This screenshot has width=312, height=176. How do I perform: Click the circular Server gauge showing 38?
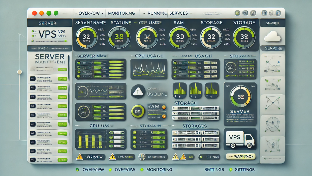coord(240,97)
